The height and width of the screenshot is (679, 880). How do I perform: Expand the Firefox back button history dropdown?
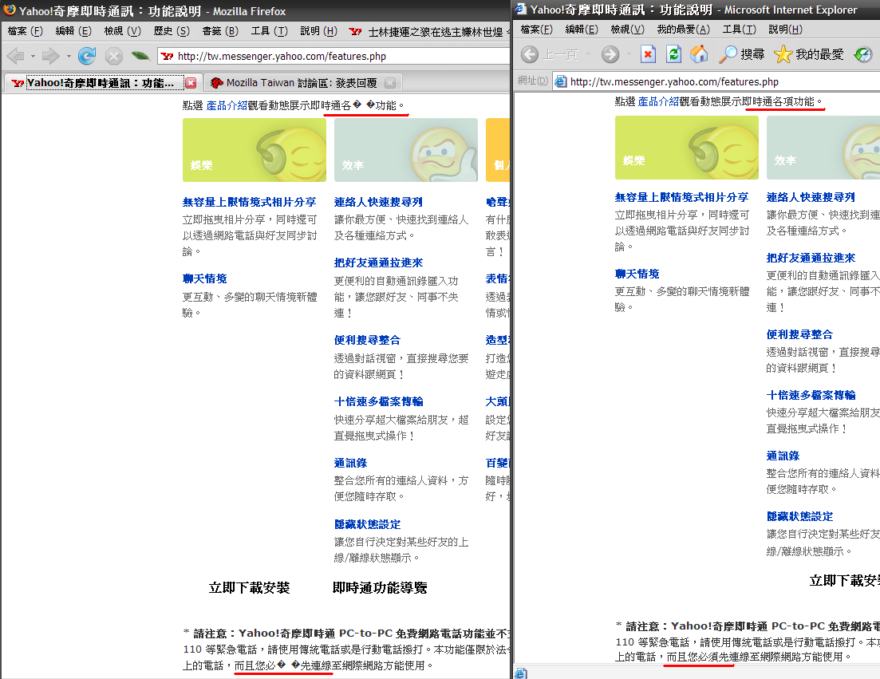[x=32, y=57]
